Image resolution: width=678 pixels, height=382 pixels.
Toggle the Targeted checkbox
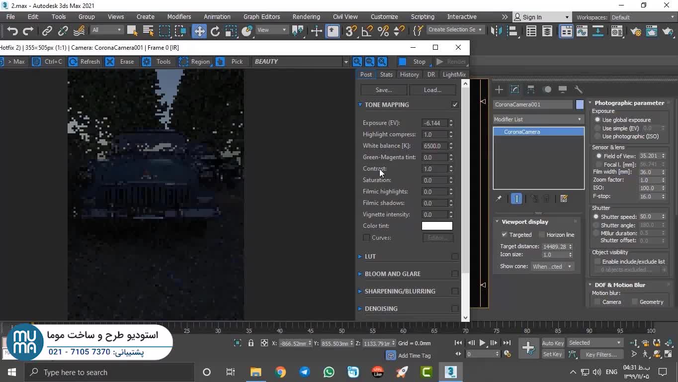click(505, 235)
